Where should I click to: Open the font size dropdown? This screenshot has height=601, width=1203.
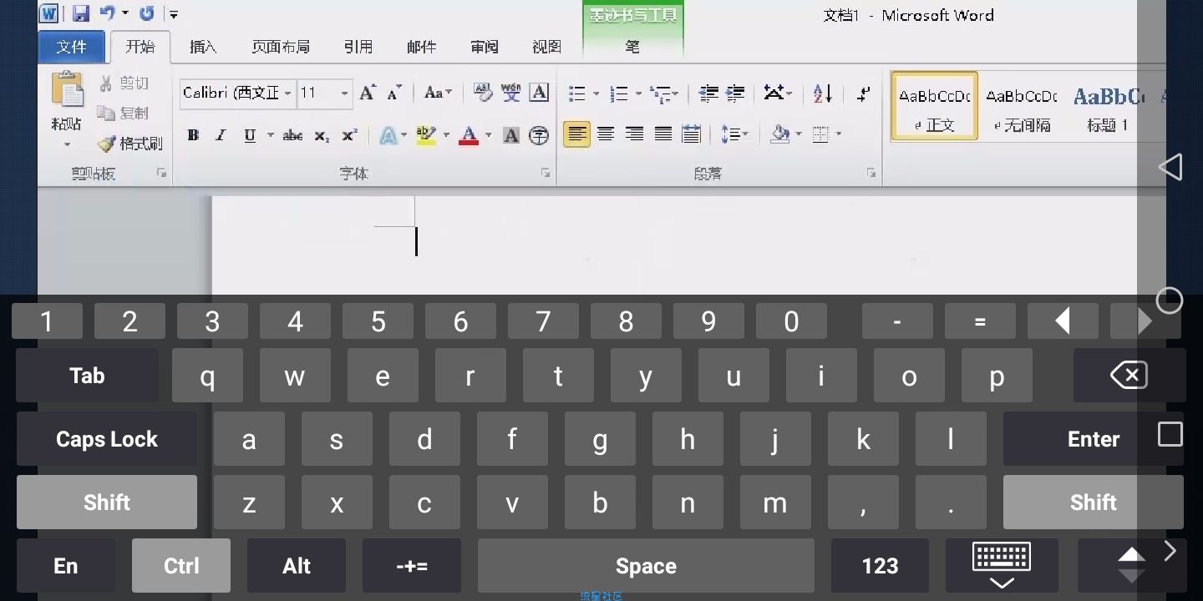tap(344, 93)
